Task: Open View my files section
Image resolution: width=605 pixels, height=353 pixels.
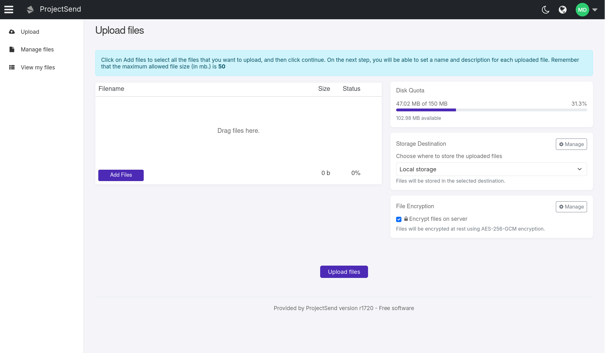Action: pos(37,67)
